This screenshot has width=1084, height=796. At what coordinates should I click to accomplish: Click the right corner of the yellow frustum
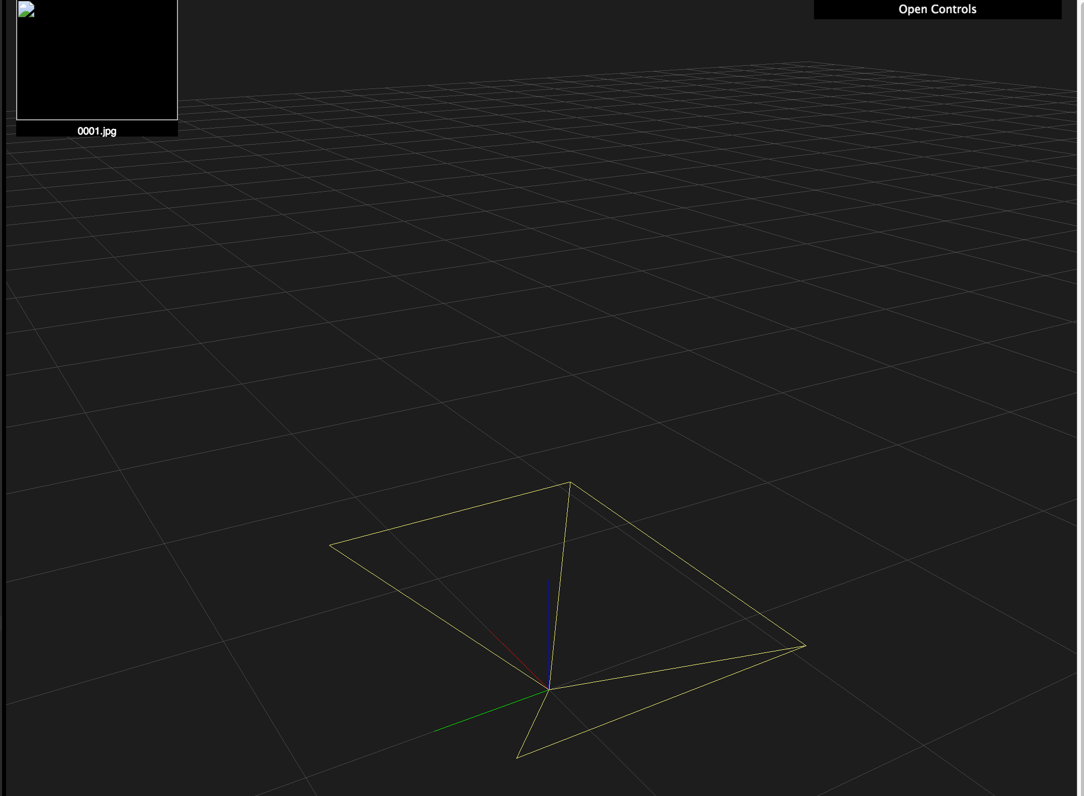(x=805, y=646)
